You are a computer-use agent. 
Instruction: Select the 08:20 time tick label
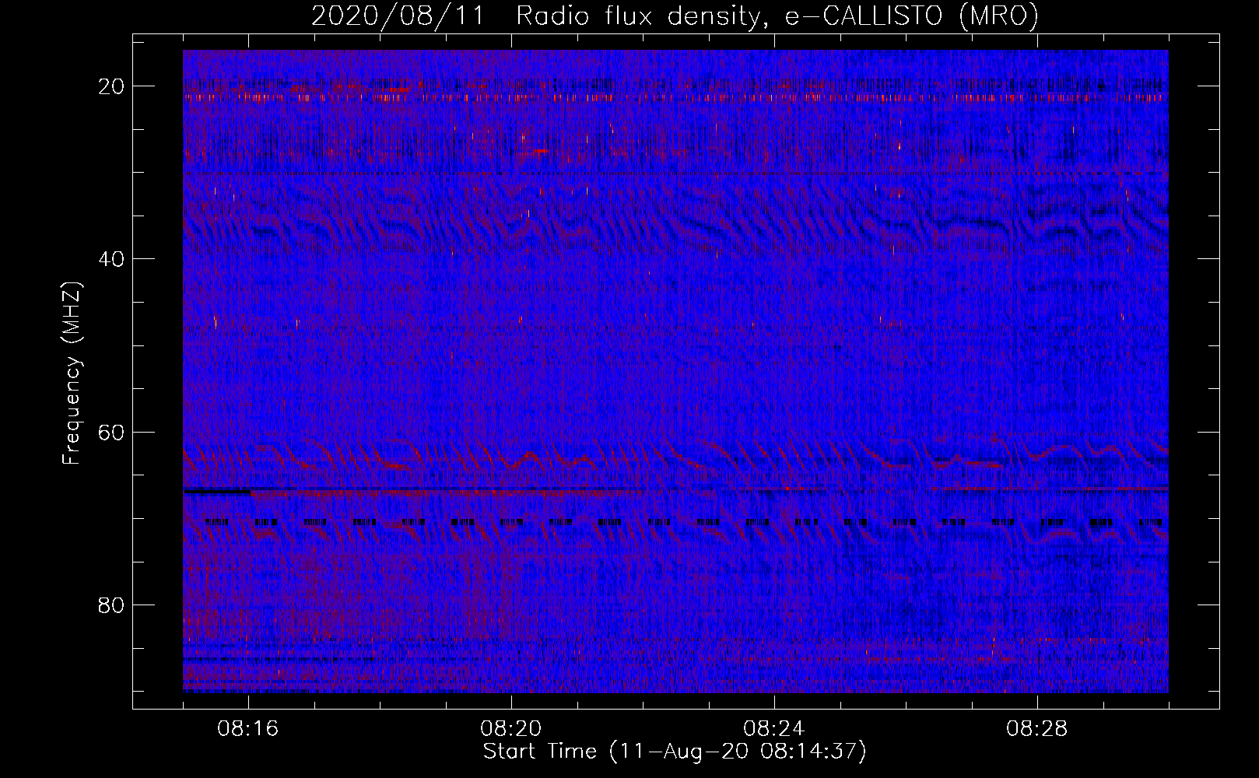point(511,729)
